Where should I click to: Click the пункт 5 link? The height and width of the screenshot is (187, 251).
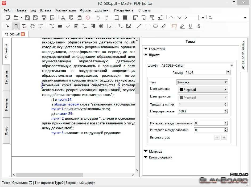coord(57,133)
